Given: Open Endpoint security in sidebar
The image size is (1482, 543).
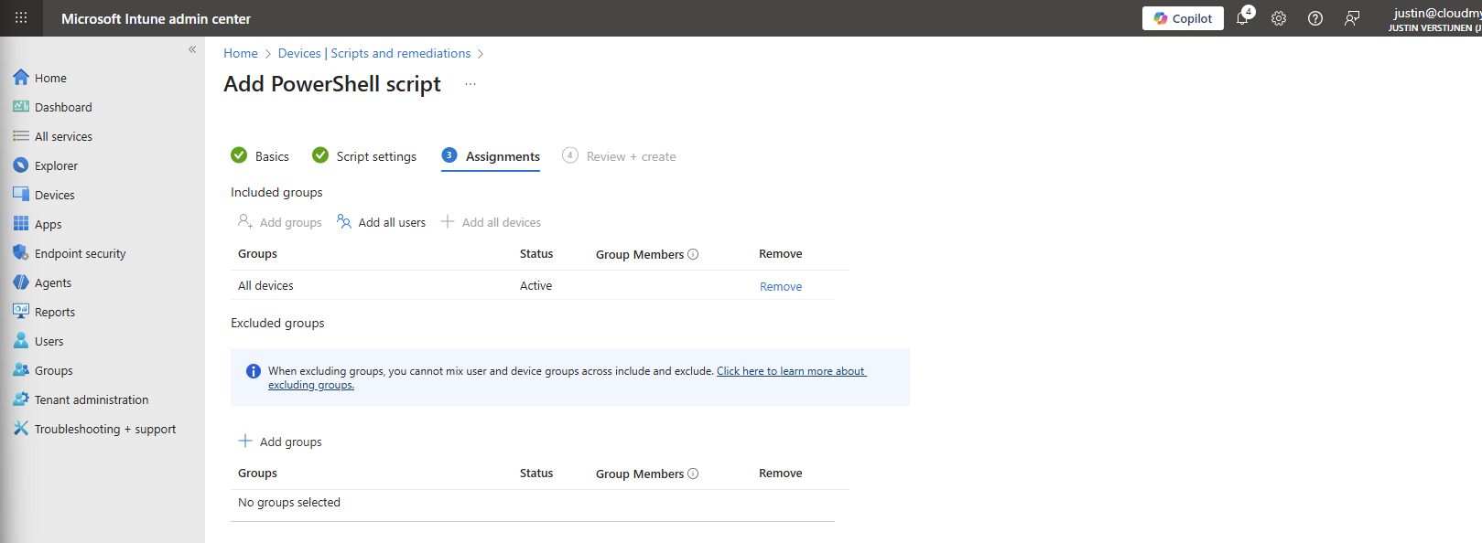Looking at the screenshot, I should [80, 253].
